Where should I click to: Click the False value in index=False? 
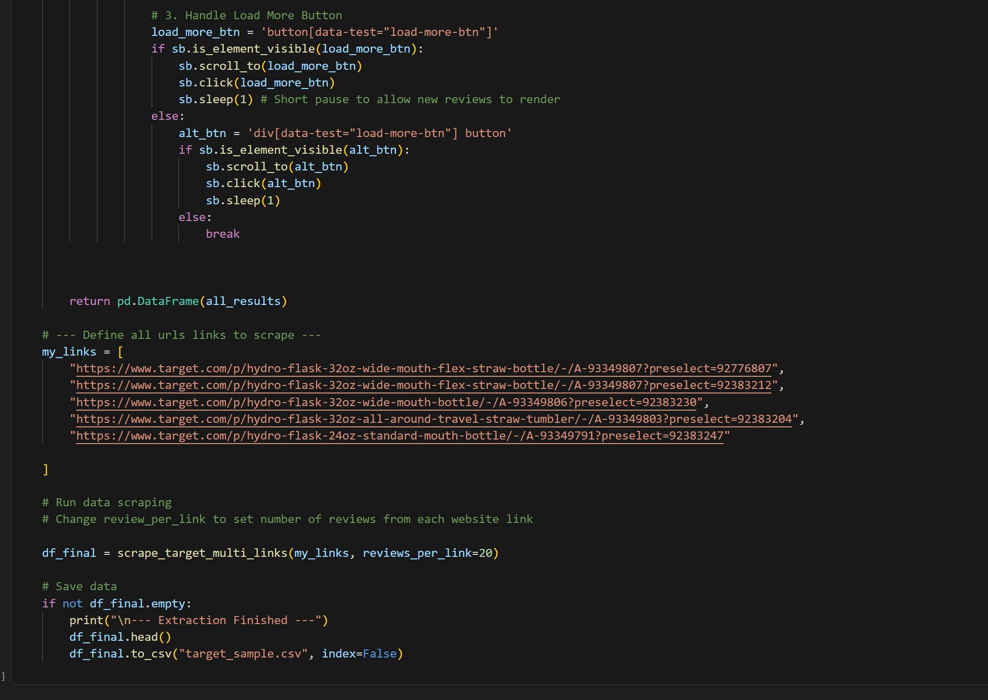[379, 654]
